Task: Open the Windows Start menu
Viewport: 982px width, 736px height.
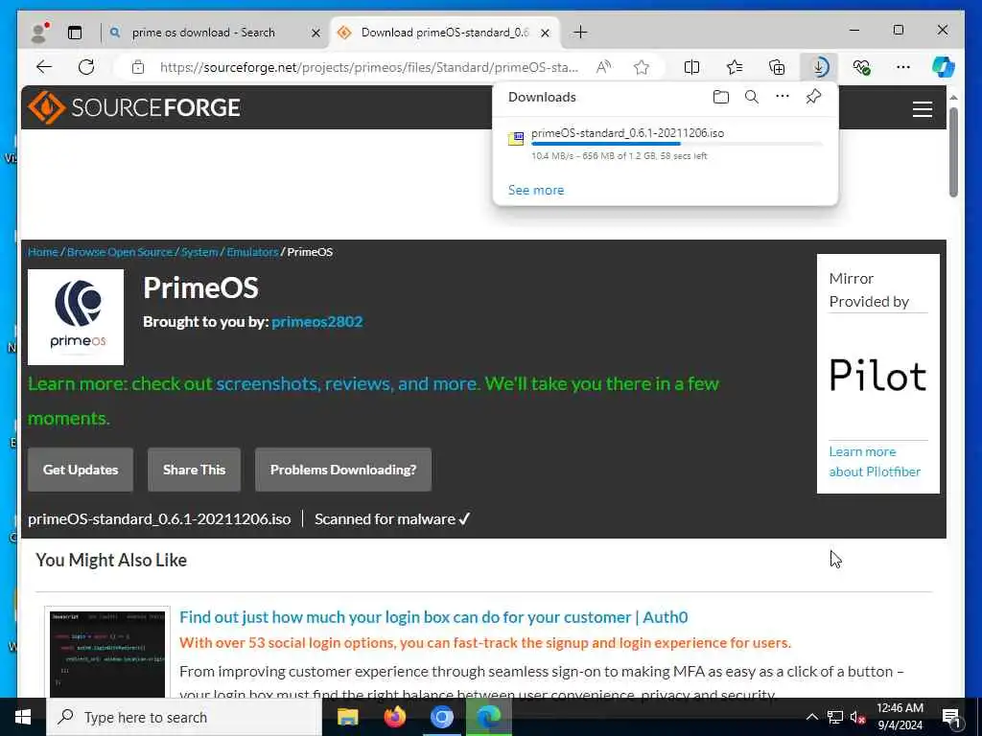Action: click(23, 717)
